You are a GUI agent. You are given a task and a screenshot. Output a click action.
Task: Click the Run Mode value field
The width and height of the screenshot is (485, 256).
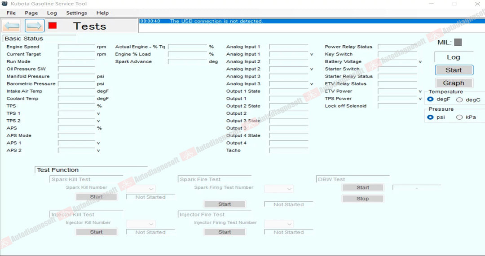(x=76, y=62)
